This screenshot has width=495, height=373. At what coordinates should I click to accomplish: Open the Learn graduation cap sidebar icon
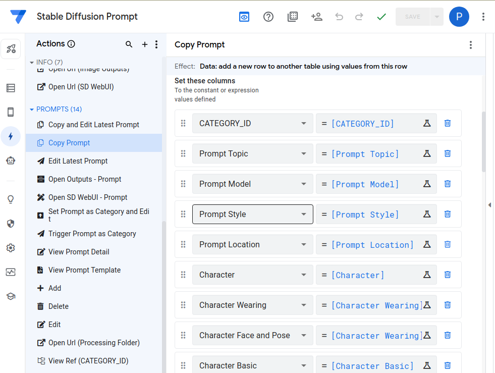point(11,296)
